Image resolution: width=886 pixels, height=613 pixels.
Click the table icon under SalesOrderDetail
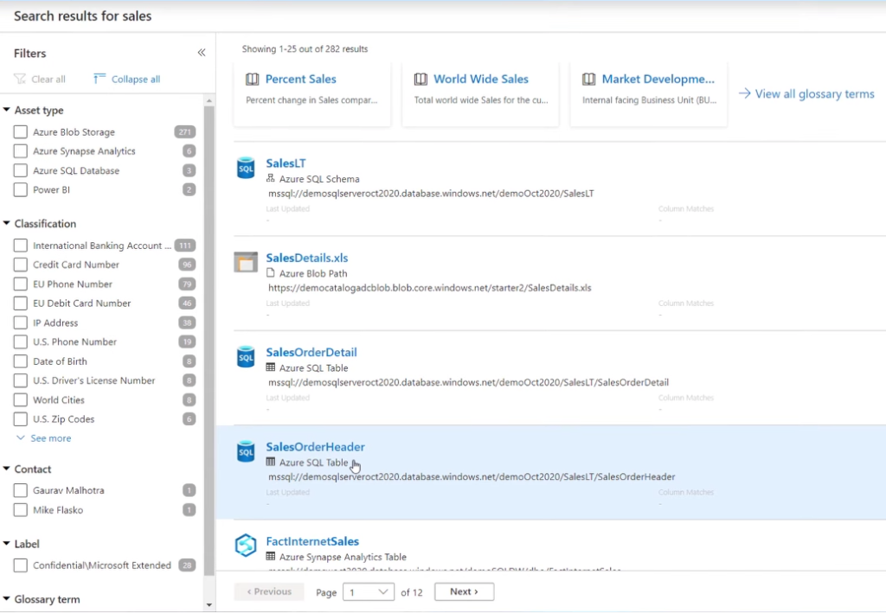click(271, 367)
